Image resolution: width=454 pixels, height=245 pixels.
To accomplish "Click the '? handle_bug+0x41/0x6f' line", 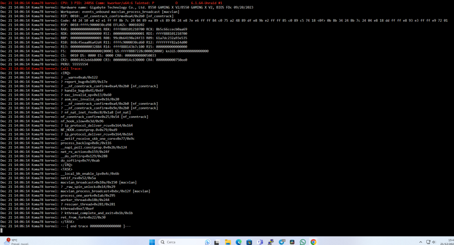I will (x=52, y=90).
